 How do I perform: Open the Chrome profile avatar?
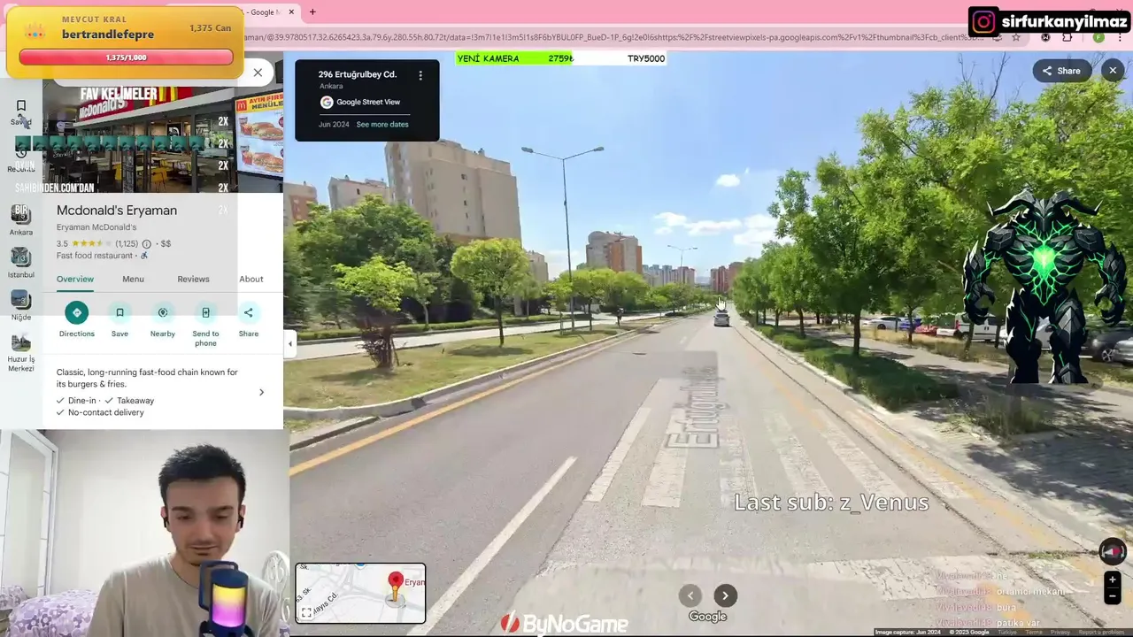(1098, 37)
